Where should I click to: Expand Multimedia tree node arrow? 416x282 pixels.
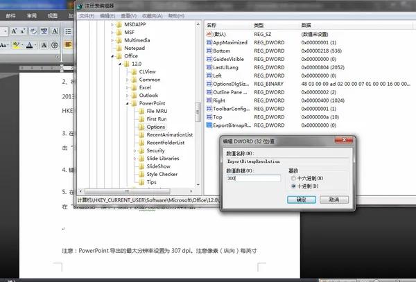pos(112,41)
